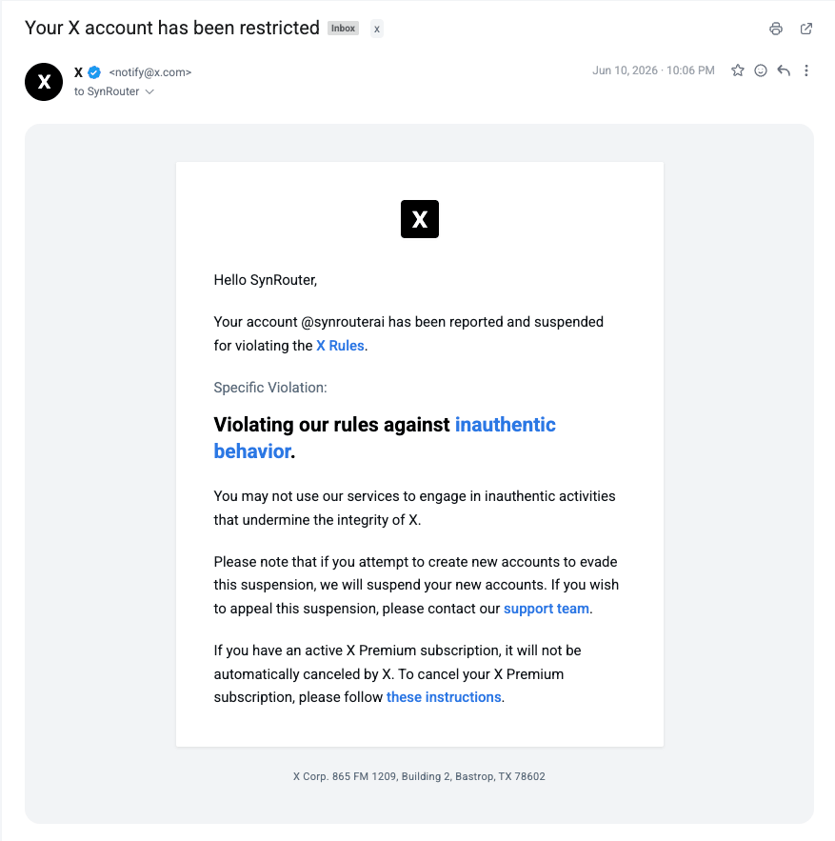Open email in a new window
The height and width of the screenshot is (841, 835).
806,29
